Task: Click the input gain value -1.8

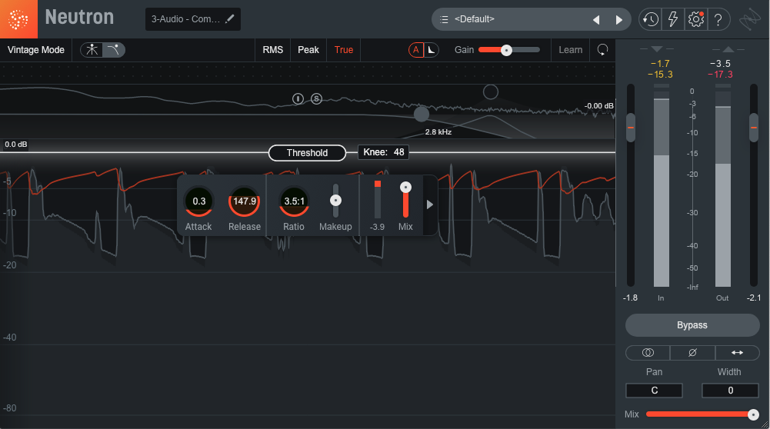Action: (x=630, y=298)
